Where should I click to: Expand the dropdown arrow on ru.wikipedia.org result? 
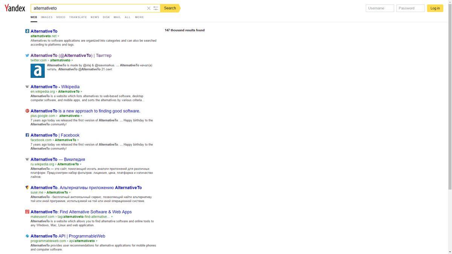click(x=81, y=164)
